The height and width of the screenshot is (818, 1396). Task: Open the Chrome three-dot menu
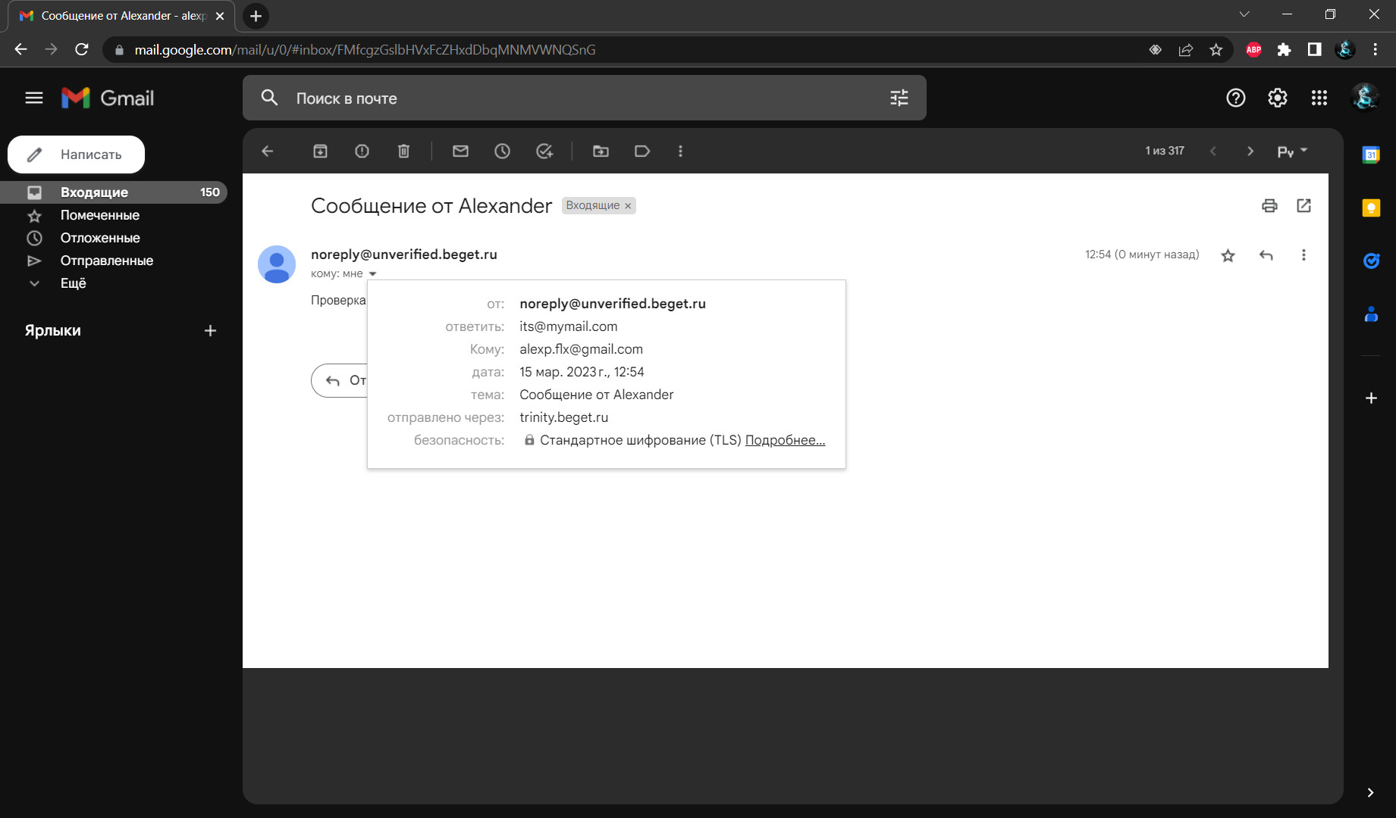(1375, 49)
